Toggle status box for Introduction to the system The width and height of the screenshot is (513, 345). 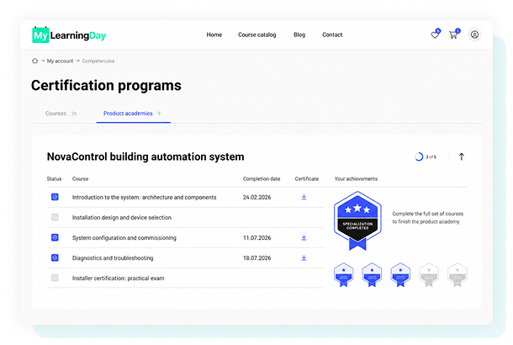pyautogui.click(x=55, y=197)
